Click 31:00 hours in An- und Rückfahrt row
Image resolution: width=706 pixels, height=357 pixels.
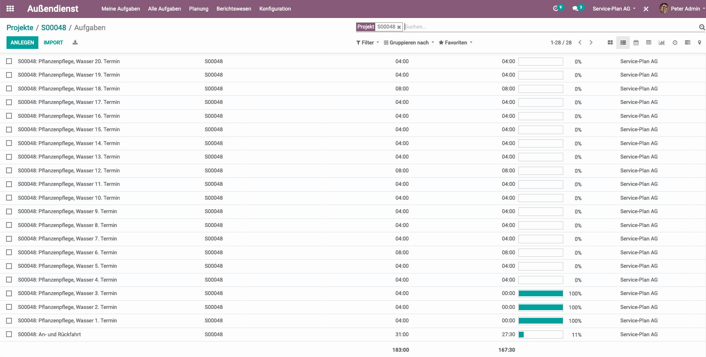coord(402,334)
